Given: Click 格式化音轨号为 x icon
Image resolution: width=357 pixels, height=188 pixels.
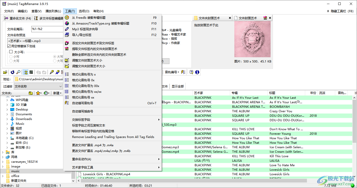Looking at the screenshot, I should click(67, 74).
